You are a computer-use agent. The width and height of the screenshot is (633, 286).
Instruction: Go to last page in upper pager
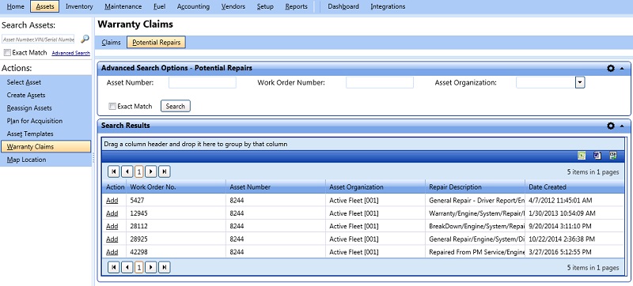[x=164, y=172]
